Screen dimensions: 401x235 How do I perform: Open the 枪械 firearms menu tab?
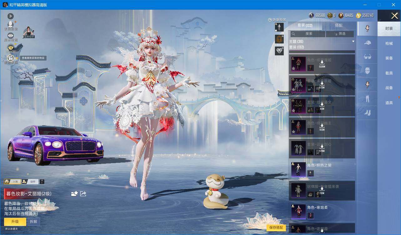389,43
